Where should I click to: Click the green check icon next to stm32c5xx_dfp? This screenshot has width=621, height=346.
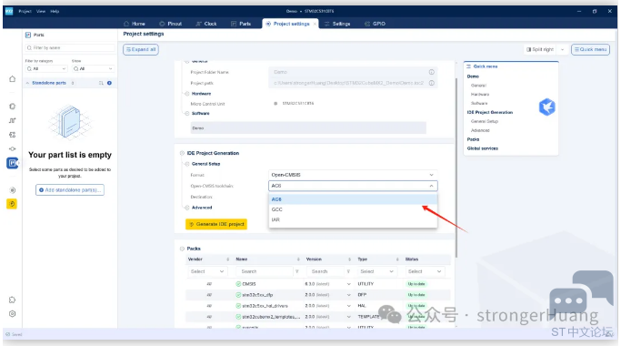click(x=238, y=295)
